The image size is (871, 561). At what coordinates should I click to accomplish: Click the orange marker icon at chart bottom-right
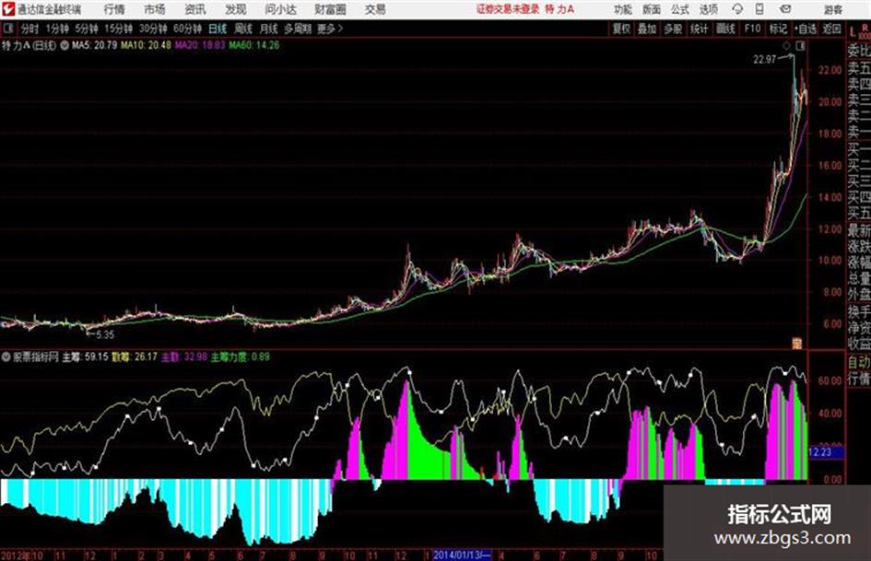point(797,343)
